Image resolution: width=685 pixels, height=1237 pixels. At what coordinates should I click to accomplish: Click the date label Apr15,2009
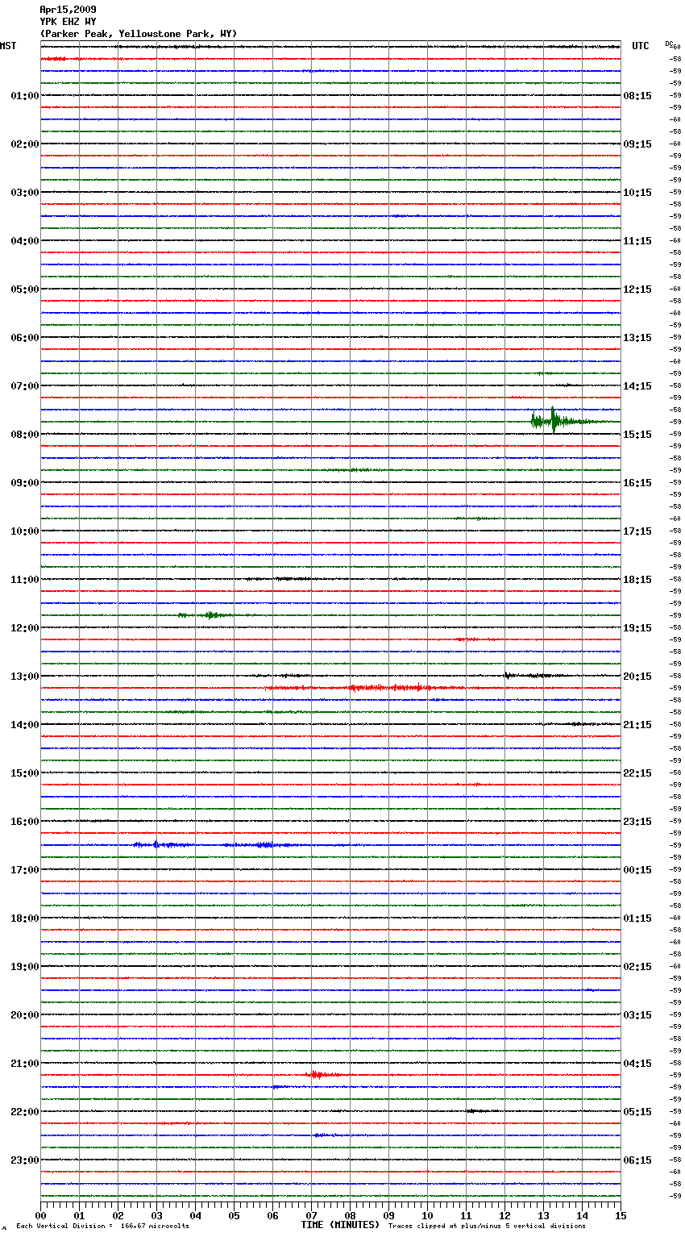click(68, 10)
